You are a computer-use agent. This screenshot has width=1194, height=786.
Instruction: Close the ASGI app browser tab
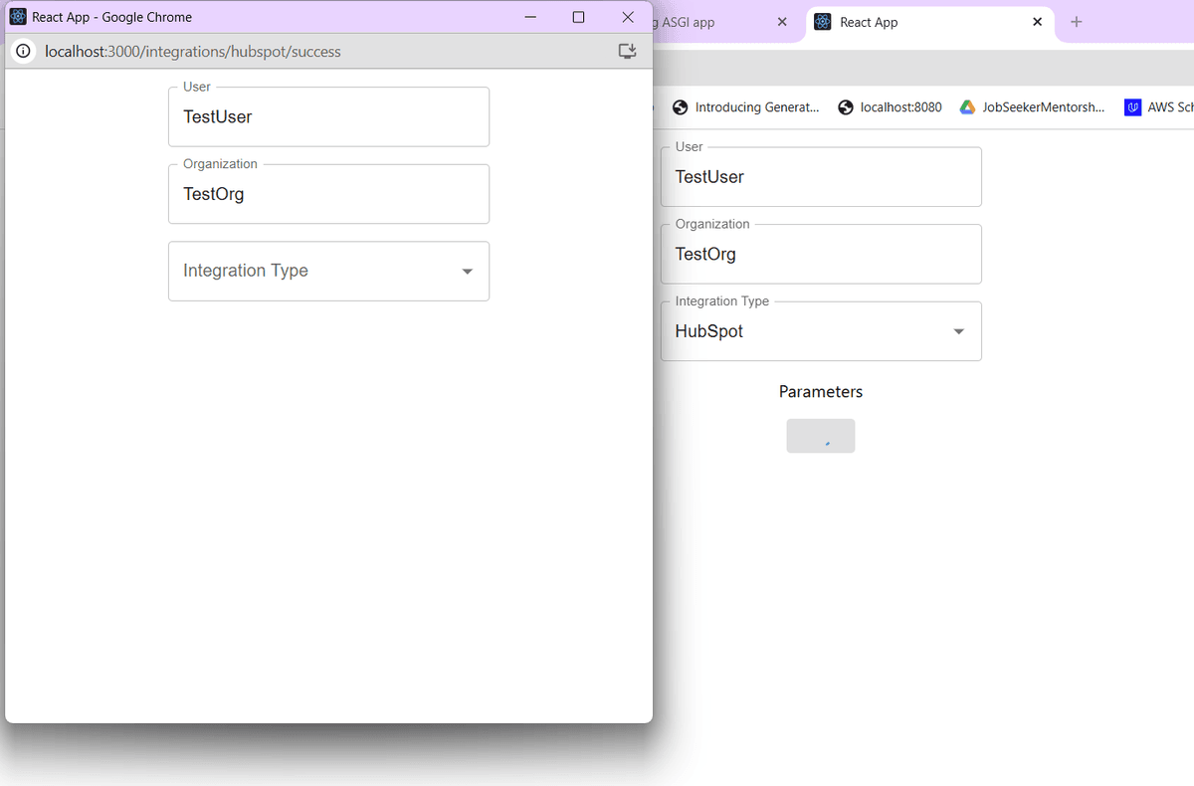pos(781,22)
